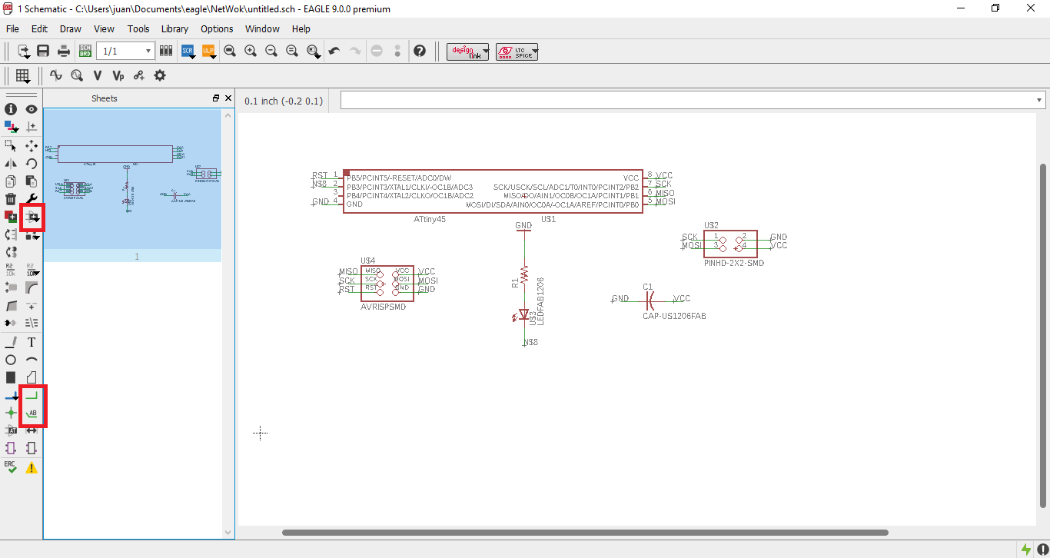Viewport: 1050px width, 558px height.
Task: Select the Move tool
Action: pyautogui.click(x=32, y=145)
